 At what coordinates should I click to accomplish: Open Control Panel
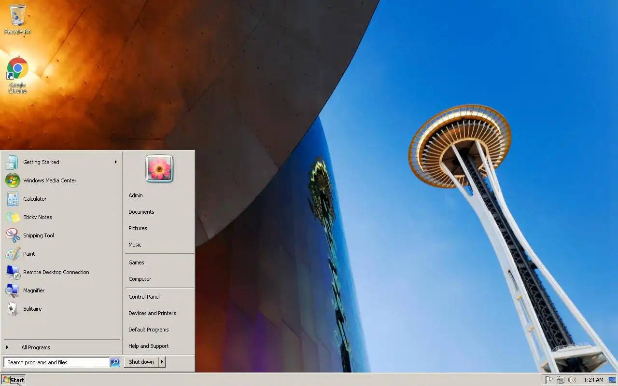pos(144,297)
